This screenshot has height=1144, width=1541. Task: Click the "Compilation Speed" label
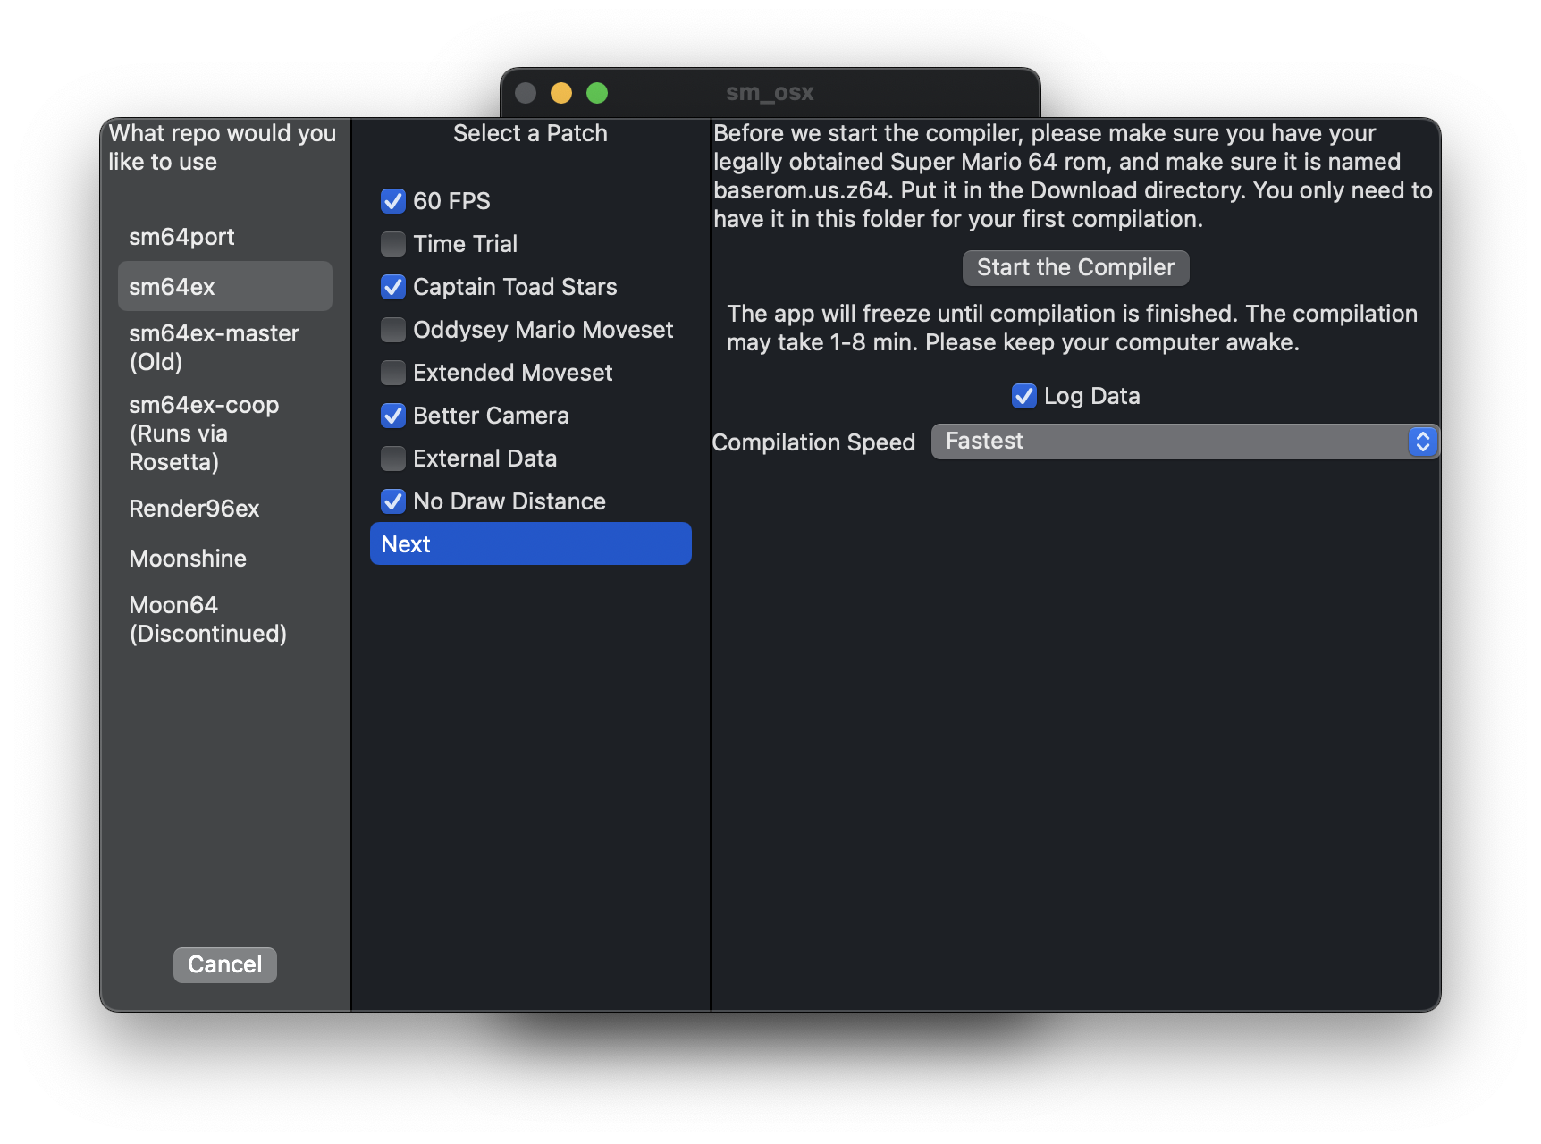pyautogui.click(x=813, y=442)
